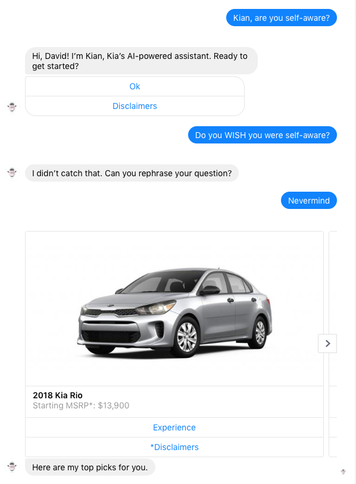Click the Ok quick reply button
The image size is (356, 484).
[135, 86]
